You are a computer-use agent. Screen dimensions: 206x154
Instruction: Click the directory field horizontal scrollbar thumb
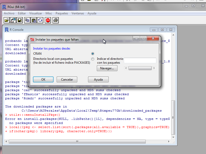tap(140, 68)
